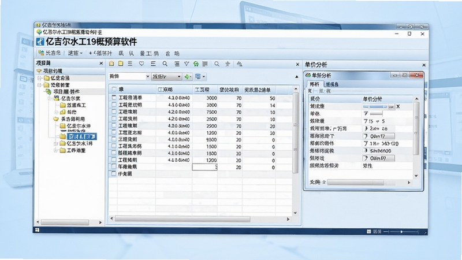Click the indented list icon beside the funnel

(x=177, y=64)
